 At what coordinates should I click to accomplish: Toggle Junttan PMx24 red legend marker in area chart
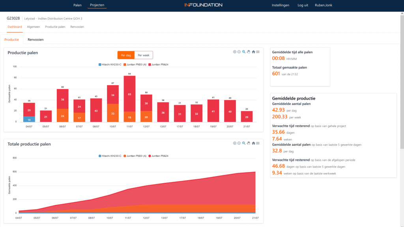click(150, 156)
